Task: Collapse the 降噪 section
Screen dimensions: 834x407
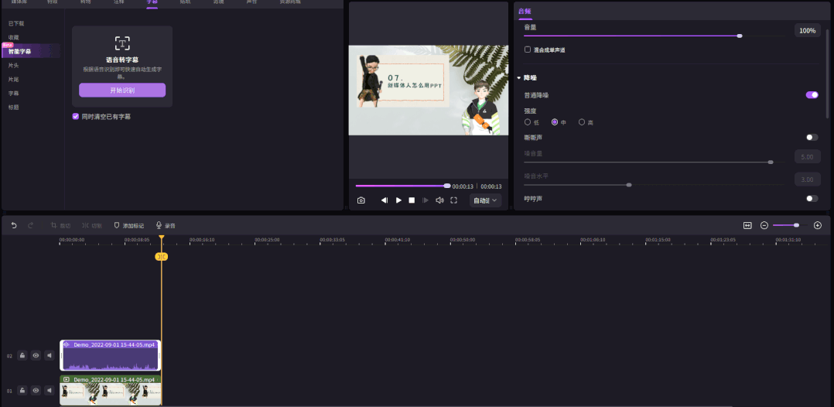Action: click(x=518, y=77)
